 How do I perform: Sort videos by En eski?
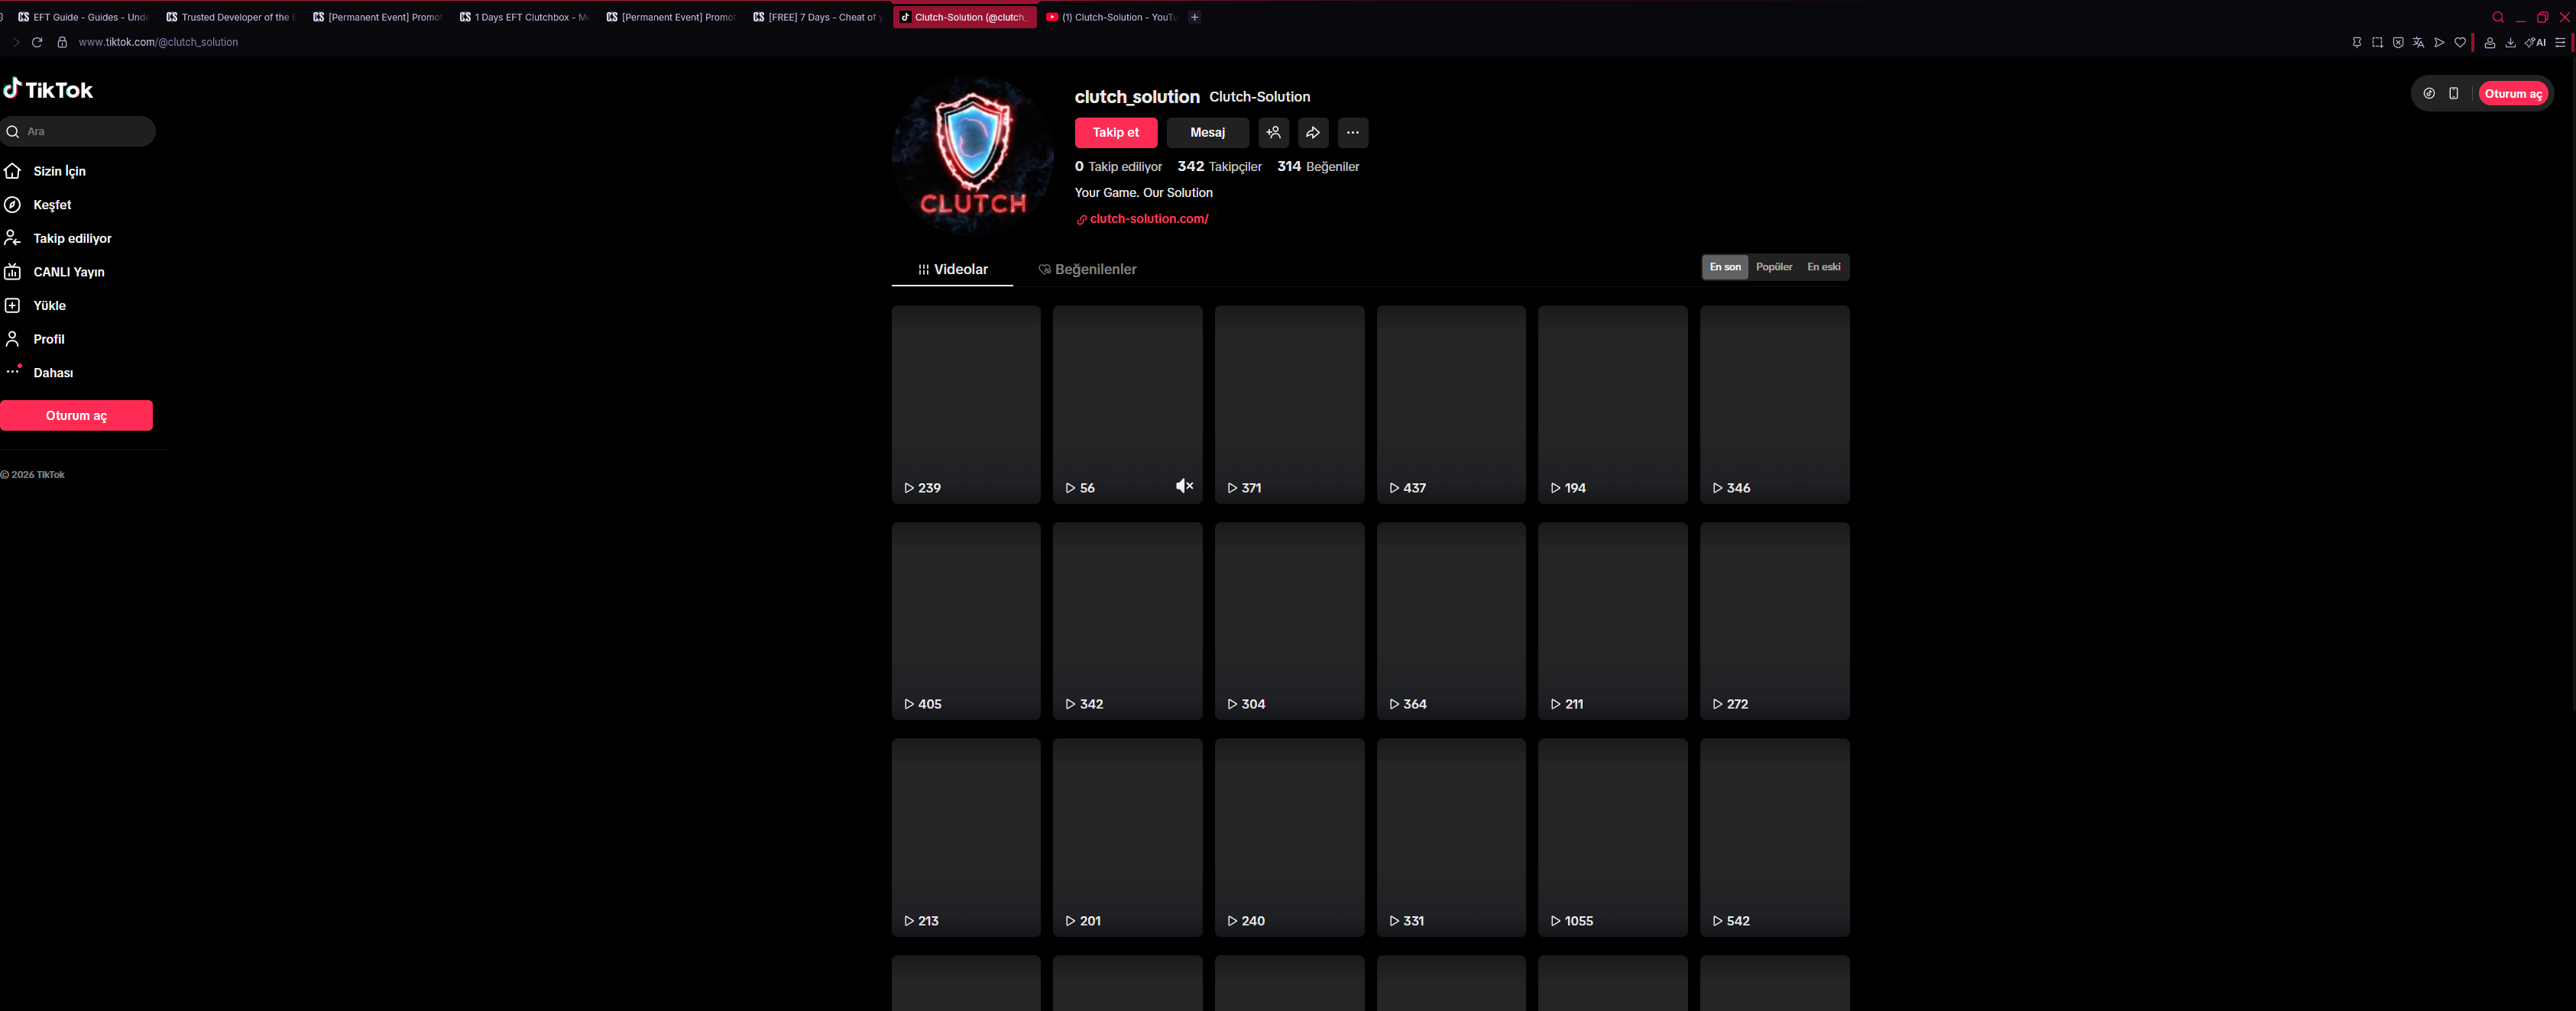[1824, 266]
